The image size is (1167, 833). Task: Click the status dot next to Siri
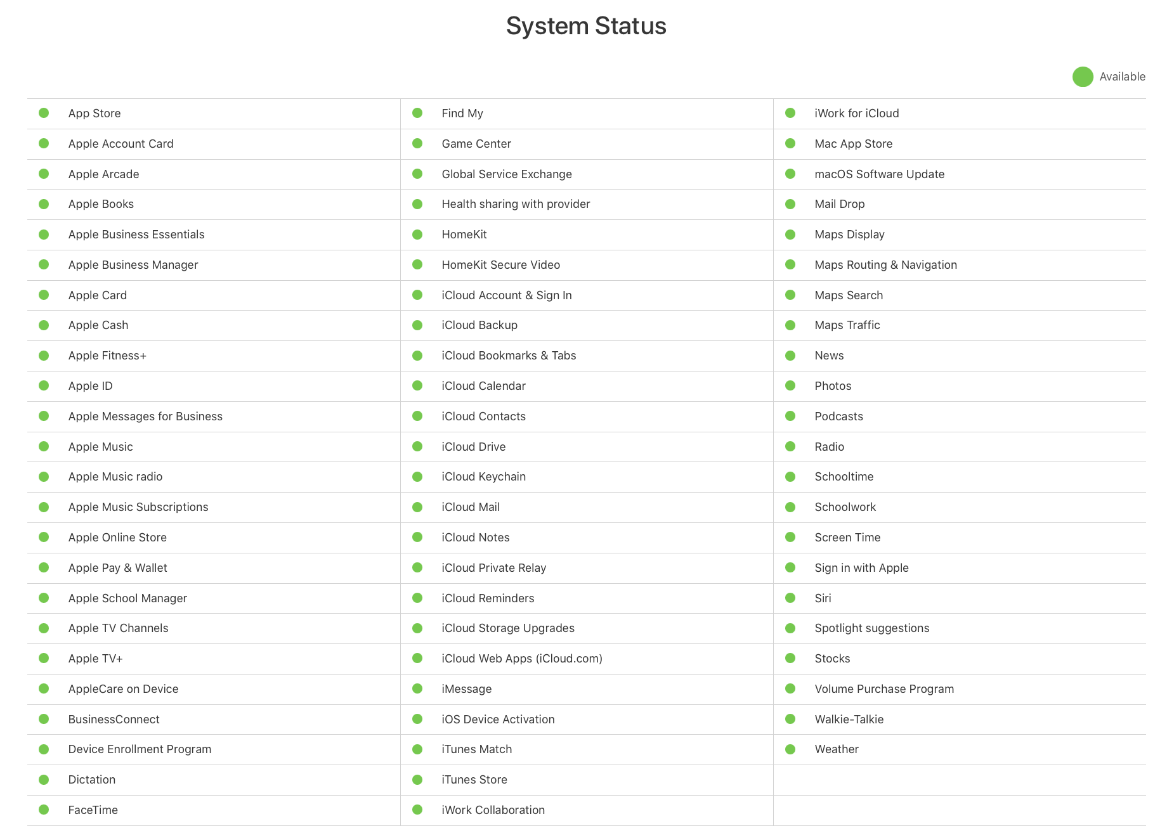(x=790, y=598)
